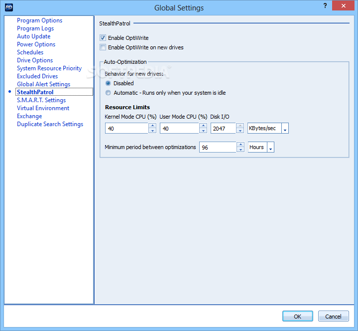Open Program Logs page
The width and height of the screenshot is (358, 331).
pyautogui.click(x=35, y=28)
